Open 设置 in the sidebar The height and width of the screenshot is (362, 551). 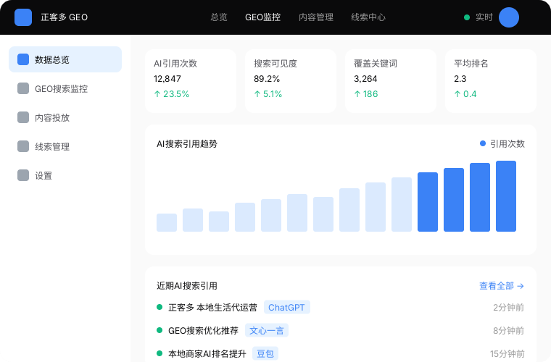[65, 175]
